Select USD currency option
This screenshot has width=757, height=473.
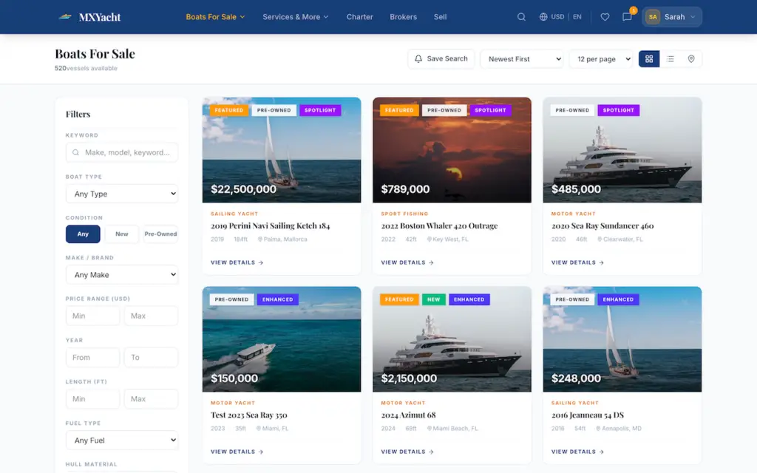[x=557, y=17]
